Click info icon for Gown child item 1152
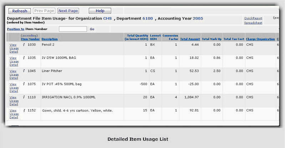This screenshot has height=148, width=285. click(24, 111)
